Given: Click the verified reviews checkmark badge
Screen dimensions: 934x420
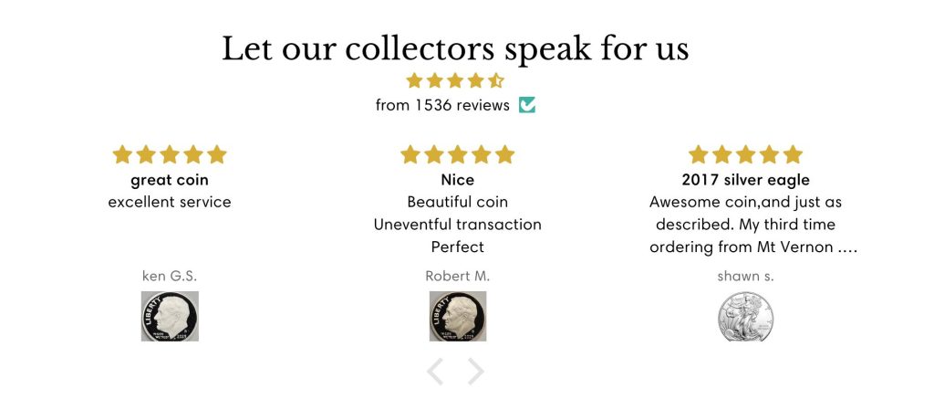Looking at the screenshot, I should [527, 105].
